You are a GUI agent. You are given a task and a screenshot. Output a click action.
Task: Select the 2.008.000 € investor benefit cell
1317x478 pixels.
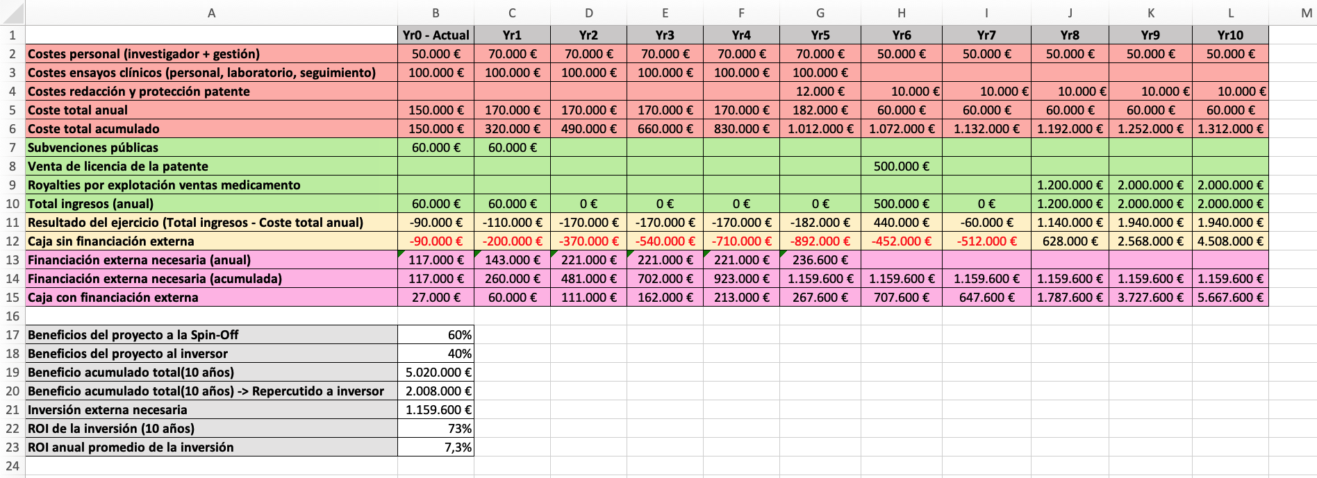point(436,391)
